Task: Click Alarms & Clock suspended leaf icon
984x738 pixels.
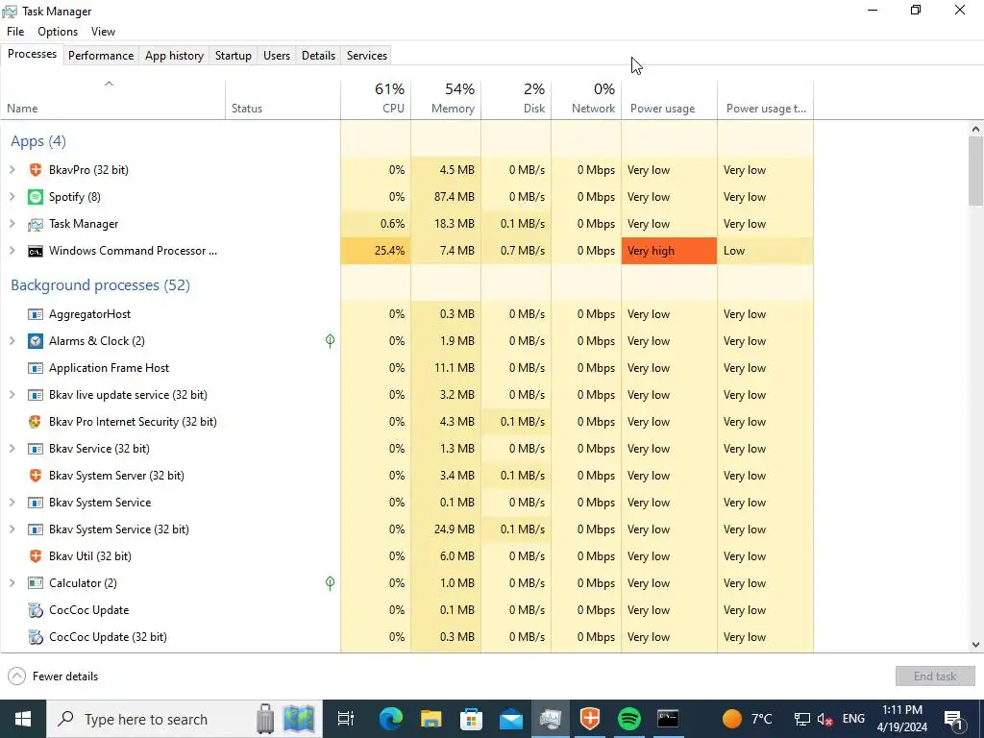Action: pos(331,341)
